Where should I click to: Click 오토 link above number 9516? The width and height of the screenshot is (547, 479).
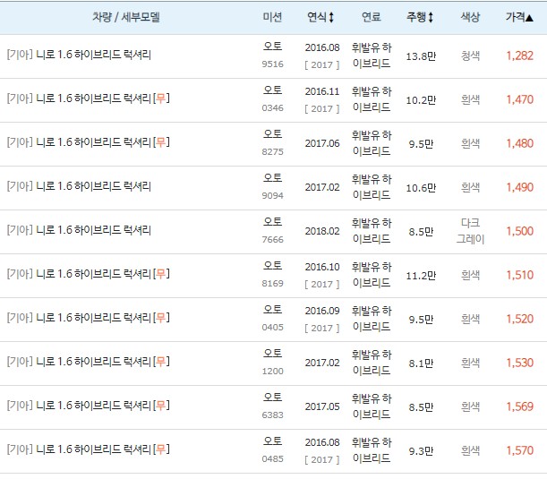pos(272,46)
